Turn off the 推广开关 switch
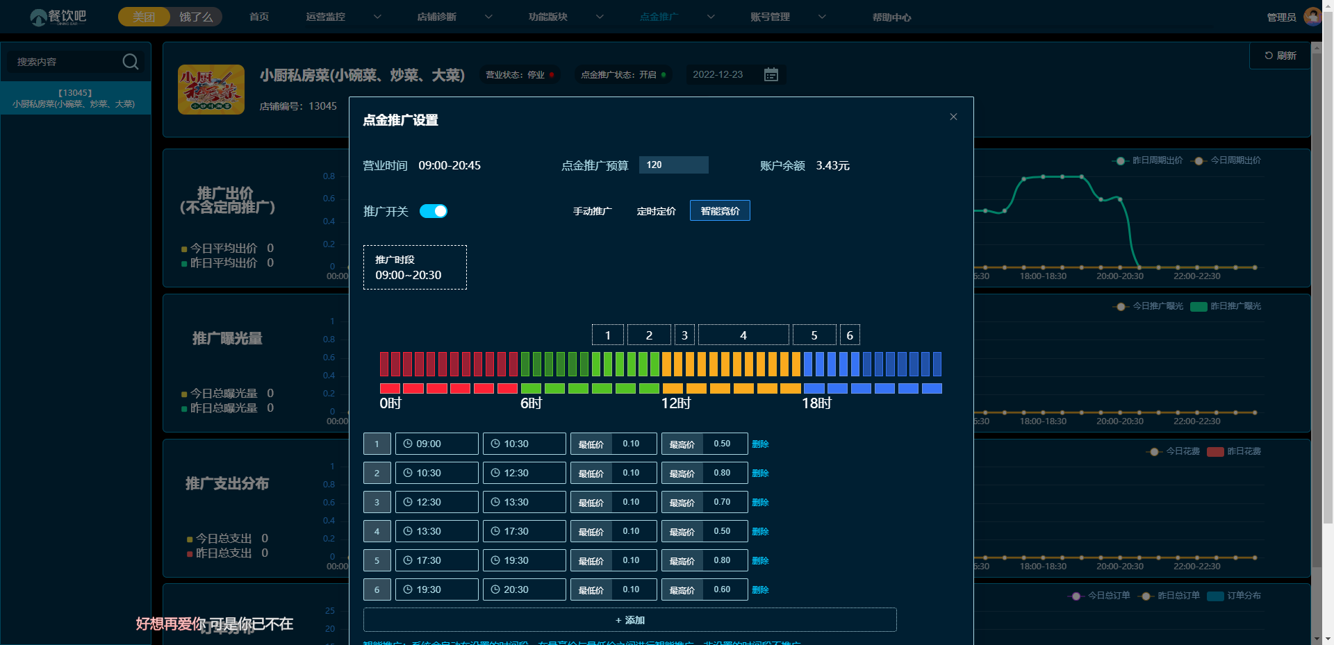Image resolution: width=1334 pixels, height=645 pixels. pos(434,211)
